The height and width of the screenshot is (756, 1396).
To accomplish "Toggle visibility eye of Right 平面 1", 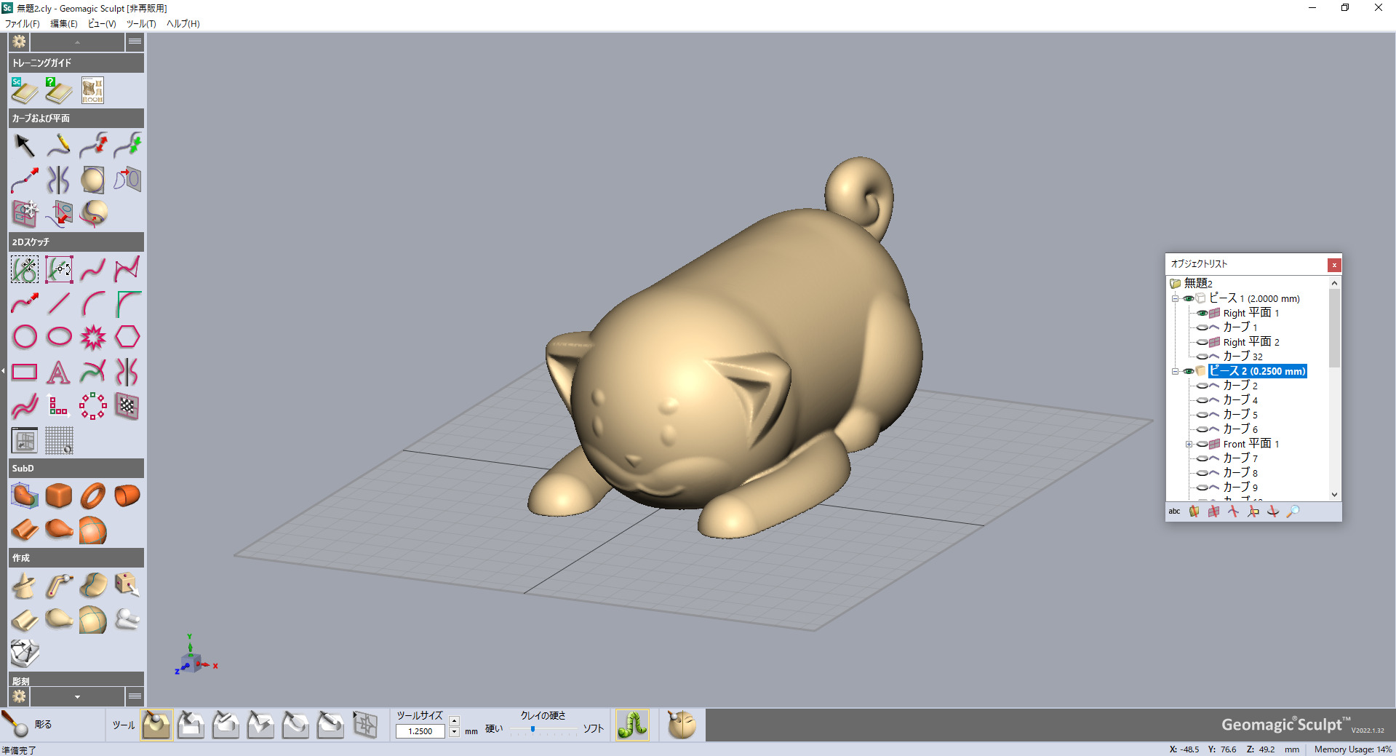I will (1202, 313).
